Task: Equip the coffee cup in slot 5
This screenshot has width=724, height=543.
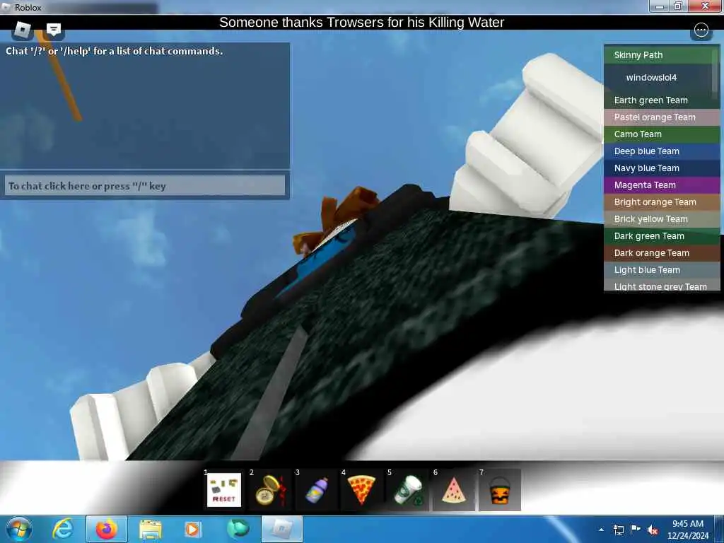Action: click(x=408, y=490)
